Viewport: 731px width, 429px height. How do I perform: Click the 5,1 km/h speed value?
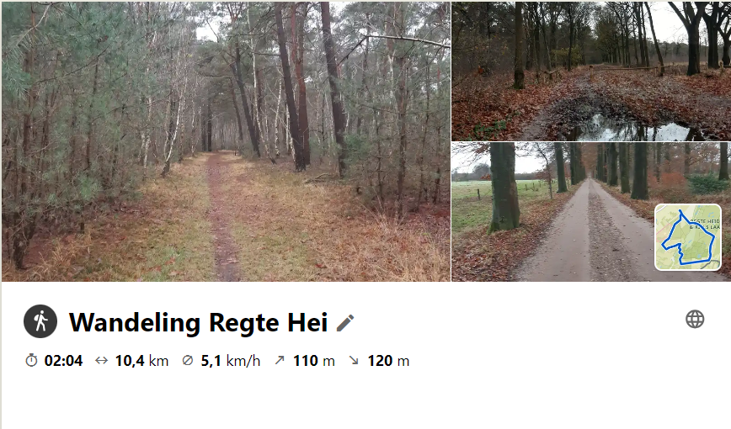[x=230, y=361]
